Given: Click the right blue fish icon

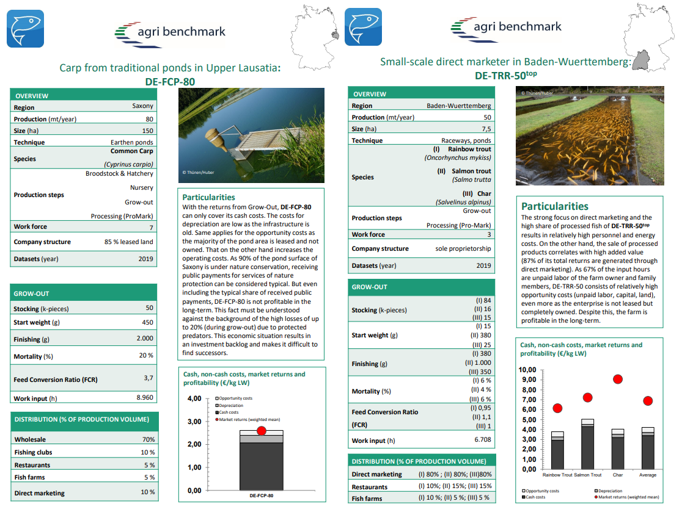Looking at the screenshot, I should pos(363,27).
